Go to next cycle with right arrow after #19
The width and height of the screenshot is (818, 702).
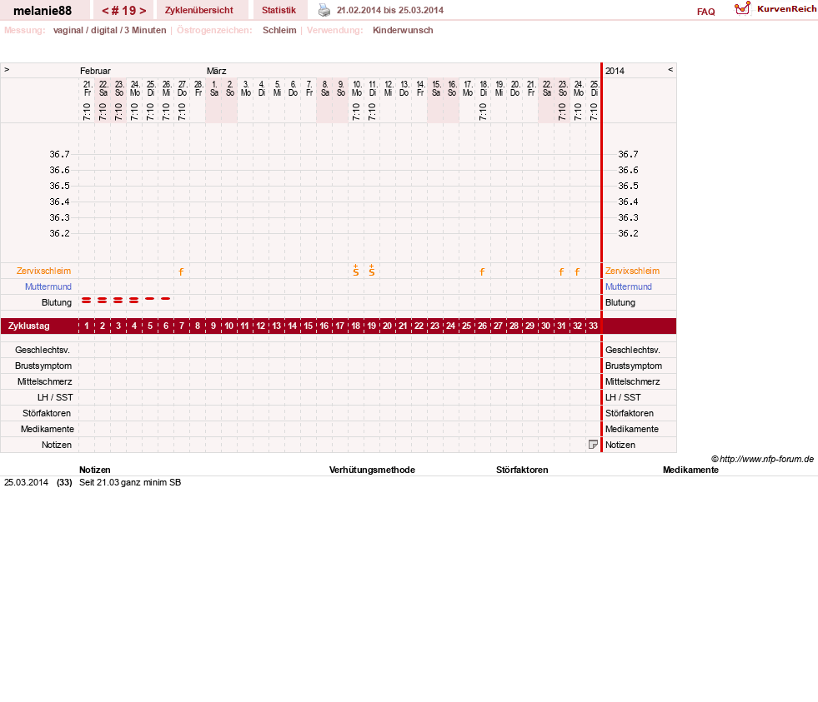coord(143,11)
